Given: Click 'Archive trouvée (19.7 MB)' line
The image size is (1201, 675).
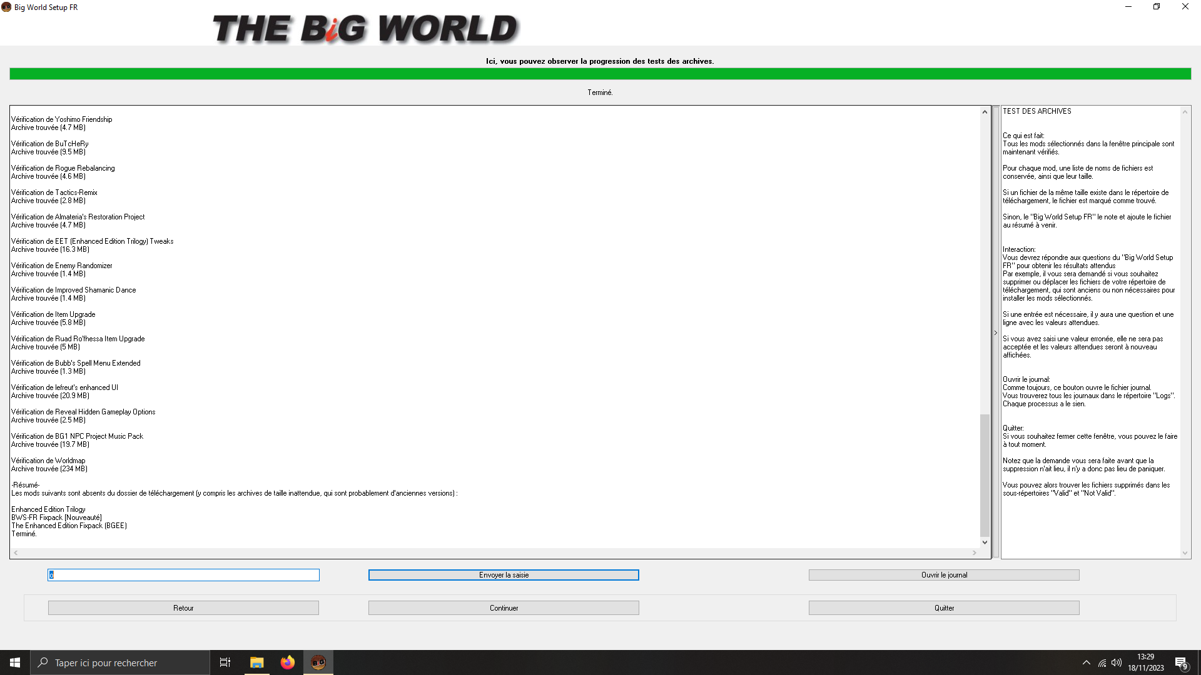Looking at the screenshot, I should pos(50,444).
